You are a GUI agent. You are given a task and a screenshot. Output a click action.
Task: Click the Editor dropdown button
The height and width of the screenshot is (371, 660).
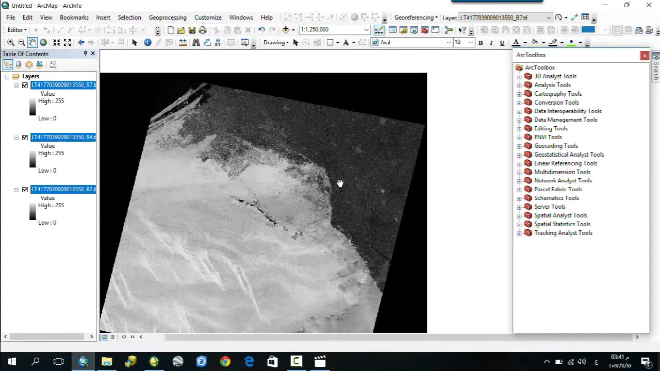point(17,30)
